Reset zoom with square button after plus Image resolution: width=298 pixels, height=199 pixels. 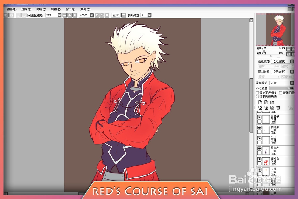coord(75,15)
